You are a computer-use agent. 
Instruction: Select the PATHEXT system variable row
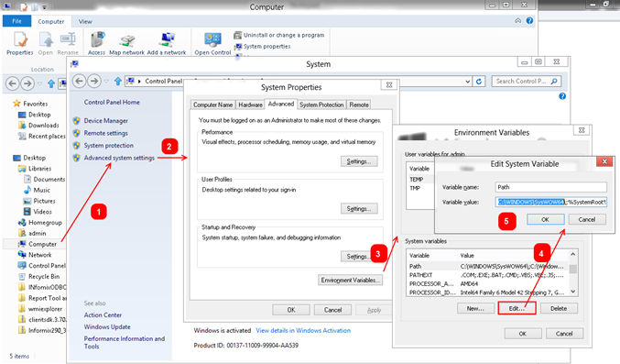click(x=488, y=275)
